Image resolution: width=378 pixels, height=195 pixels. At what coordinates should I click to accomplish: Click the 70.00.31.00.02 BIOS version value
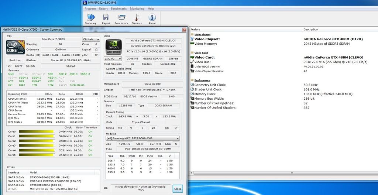point(313,66)
